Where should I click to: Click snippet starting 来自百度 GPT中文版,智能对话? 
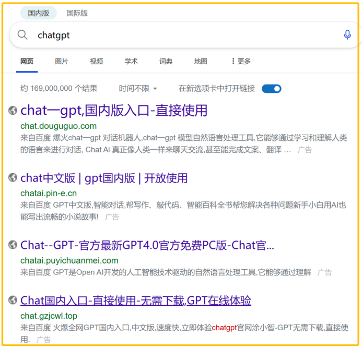tap(183, 211)
